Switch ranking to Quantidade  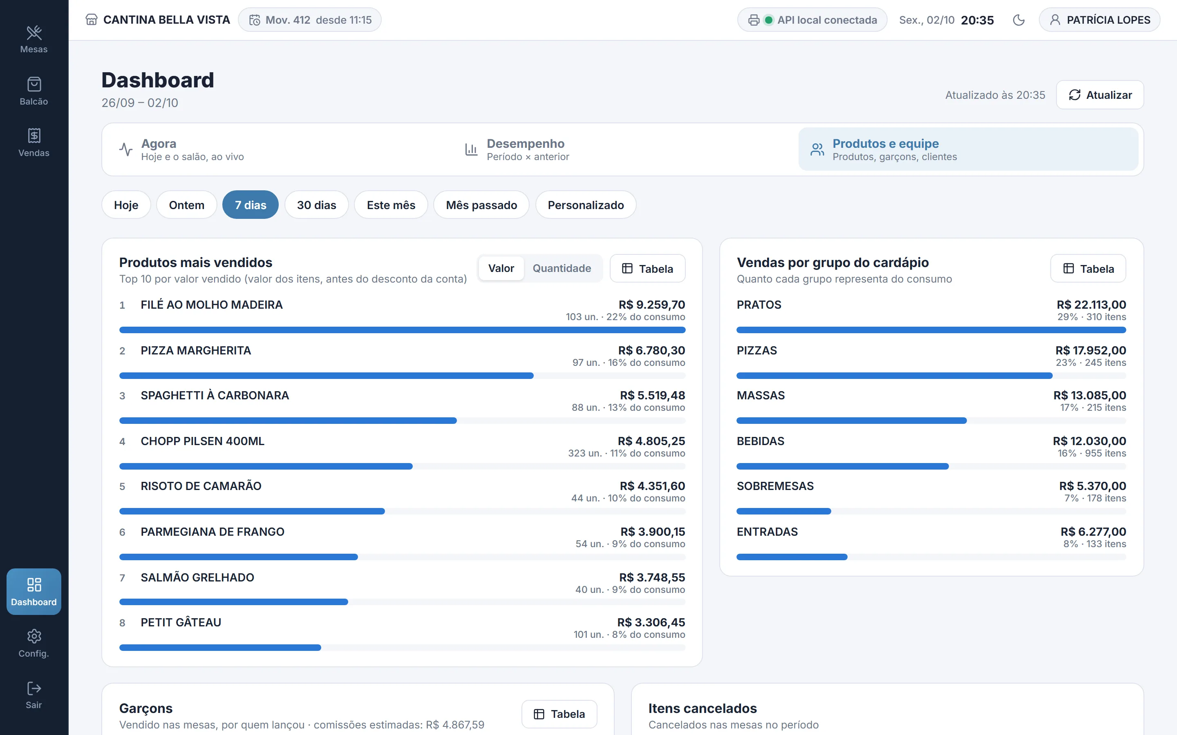pyautogui.click(x=562, y=268)
